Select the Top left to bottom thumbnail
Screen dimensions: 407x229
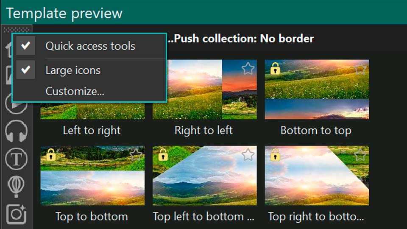(204, 176)
